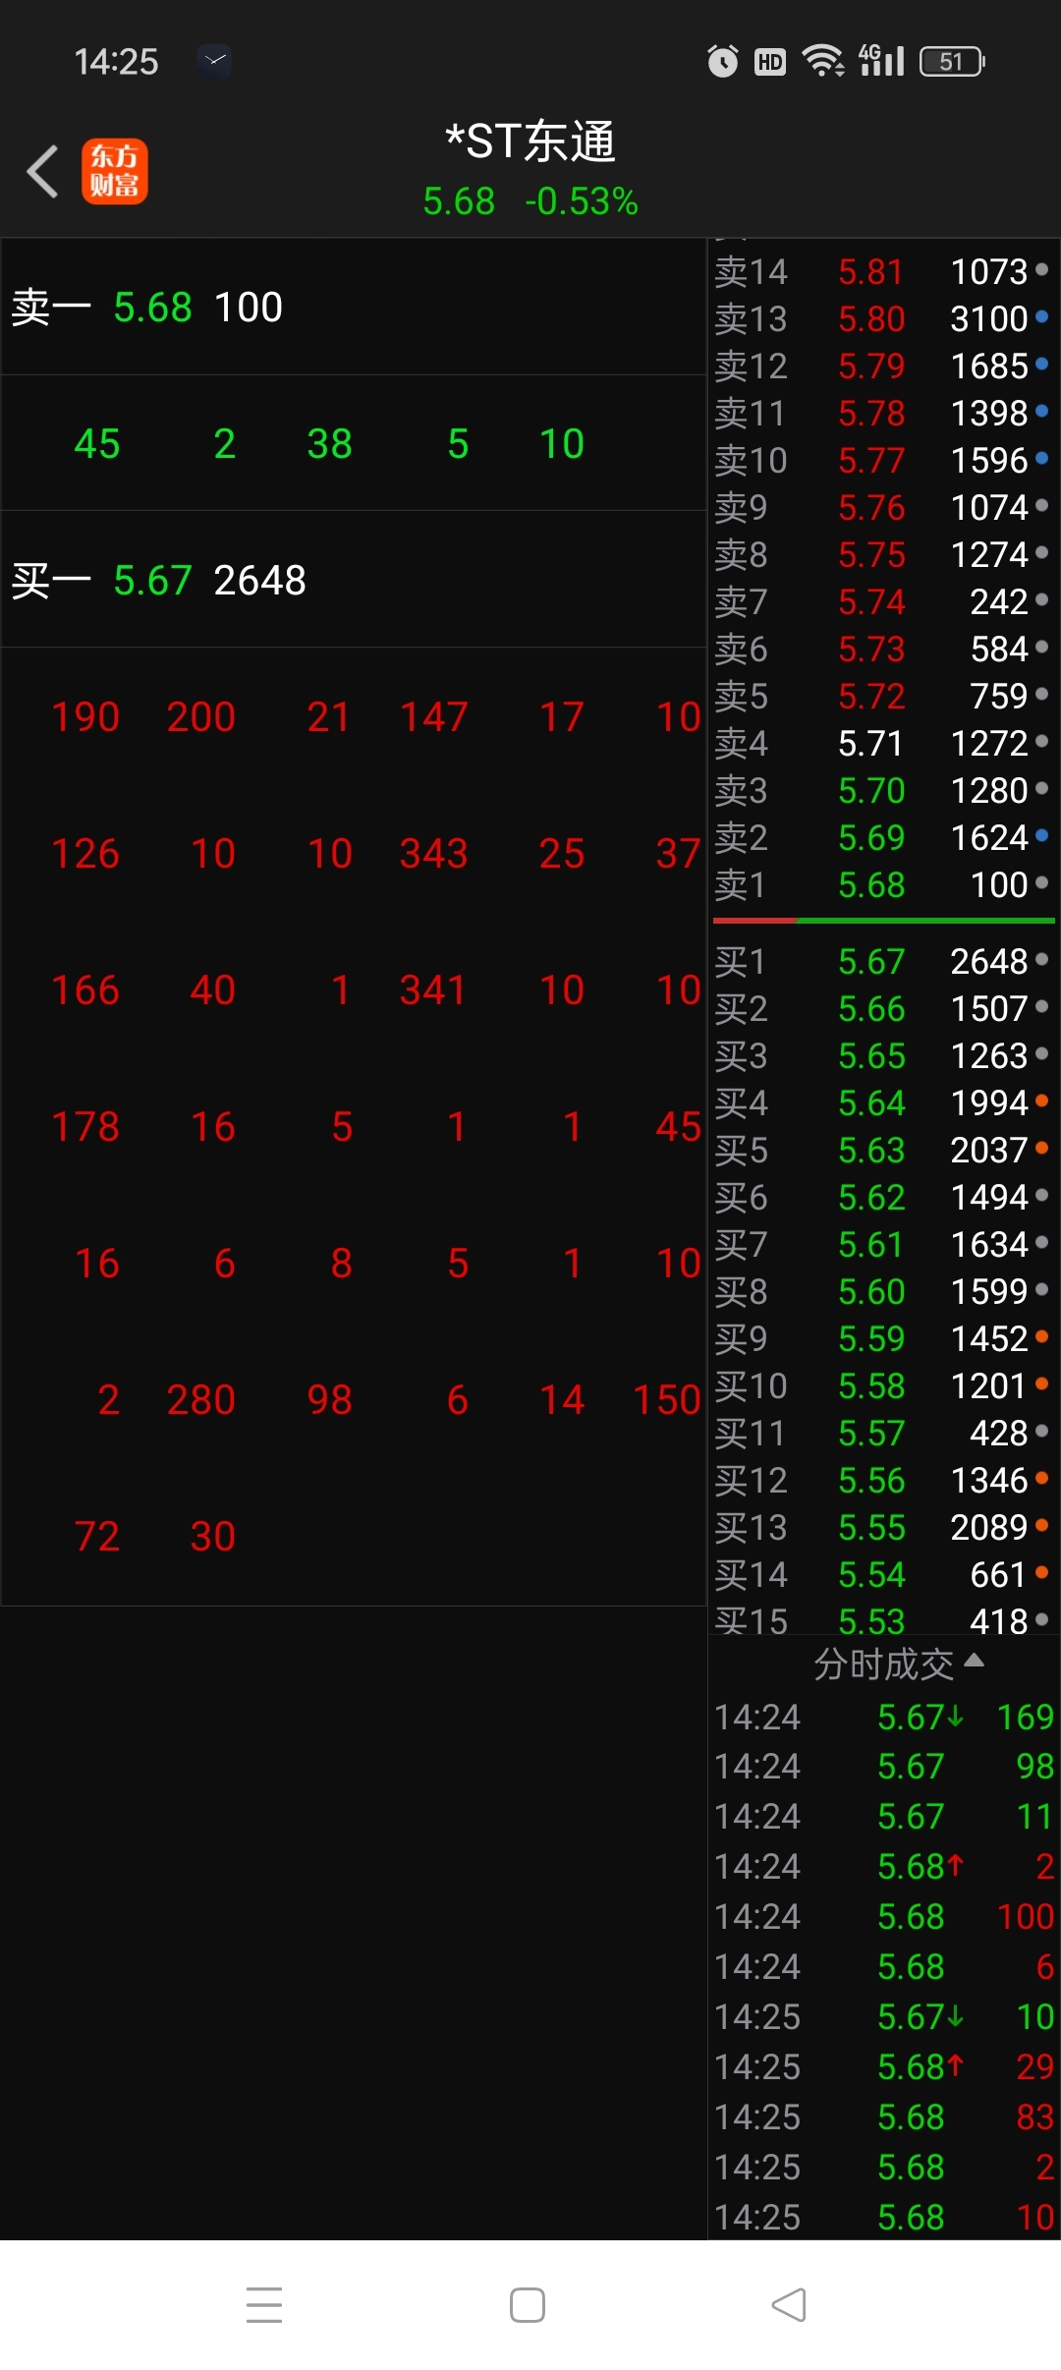Viewport: 1061px width, 2370px height.
Task: Select the 卖14 5.81 order row
Action: point(882,271)
